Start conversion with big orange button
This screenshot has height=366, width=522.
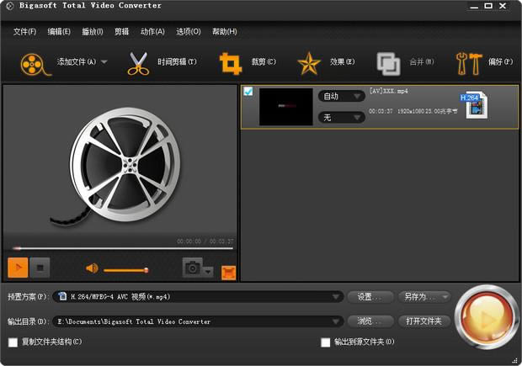[x=487, y=316]
